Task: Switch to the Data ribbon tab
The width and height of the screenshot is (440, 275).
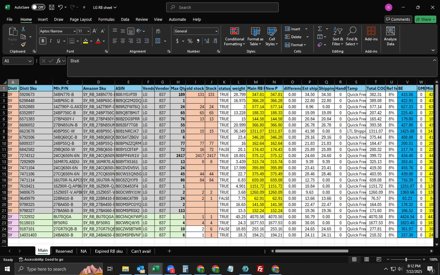Action: click(x=125, y=19)
